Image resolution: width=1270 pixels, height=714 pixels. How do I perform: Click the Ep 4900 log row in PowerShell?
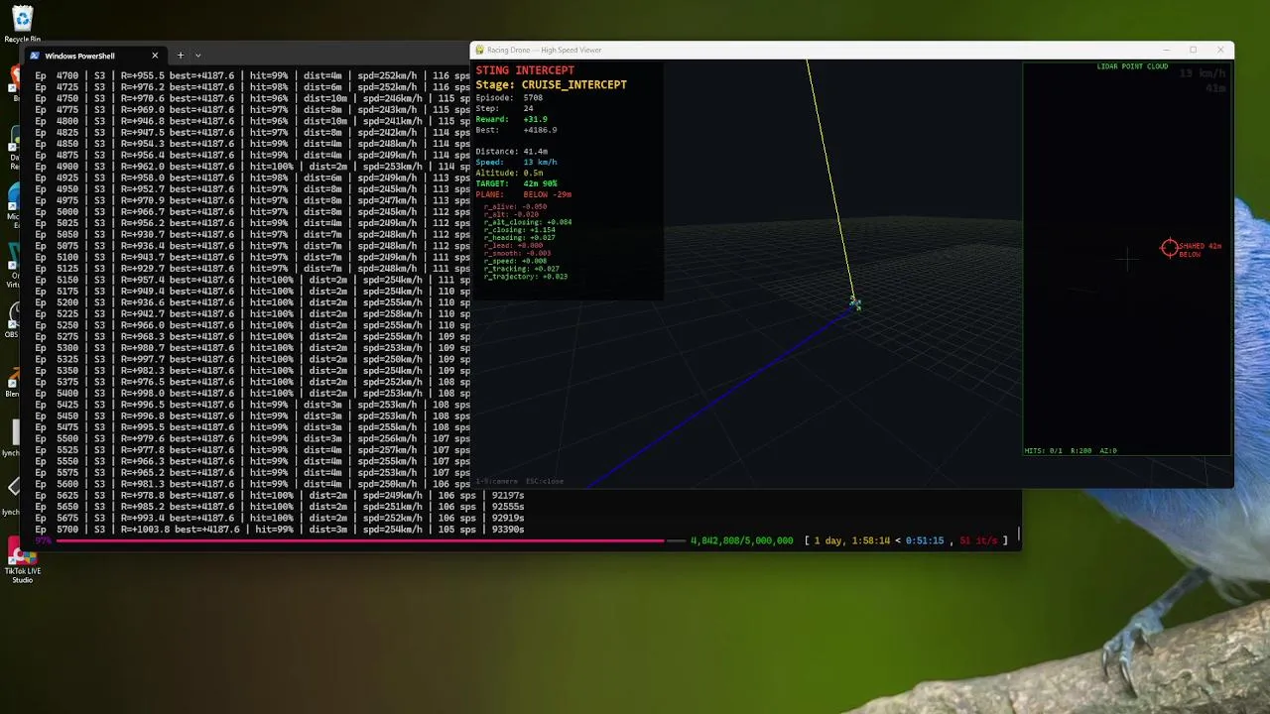253,167
